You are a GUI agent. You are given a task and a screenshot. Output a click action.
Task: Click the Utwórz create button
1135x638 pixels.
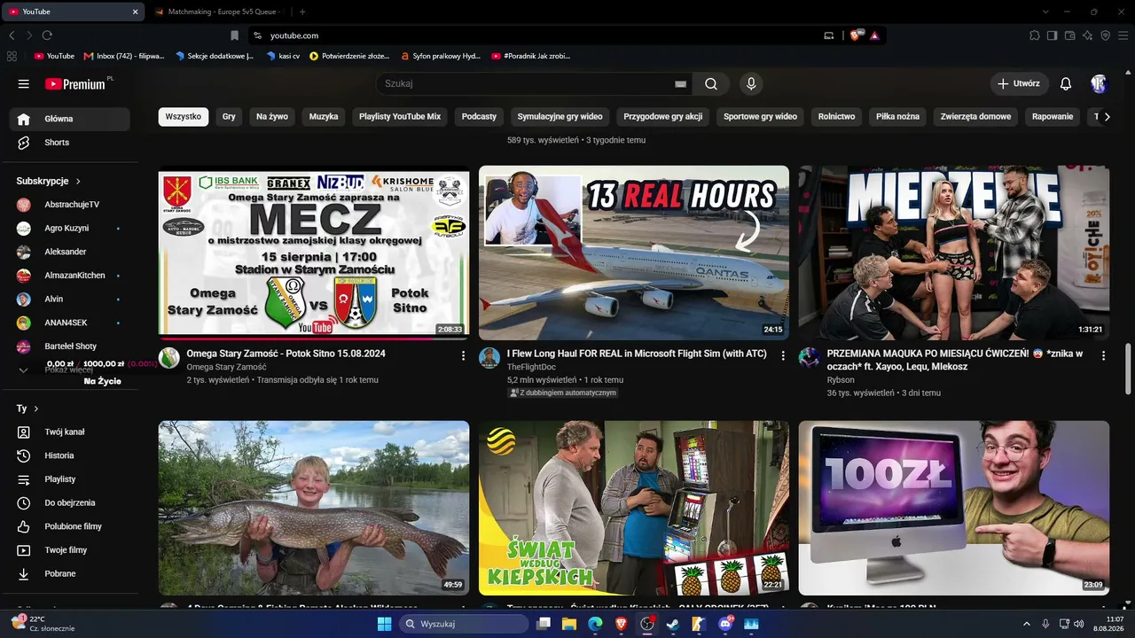pos(1019,83)
